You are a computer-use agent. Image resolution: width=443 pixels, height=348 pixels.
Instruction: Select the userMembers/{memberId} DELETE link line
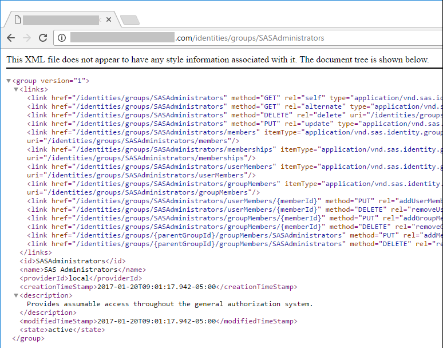(x=235, y=209)
